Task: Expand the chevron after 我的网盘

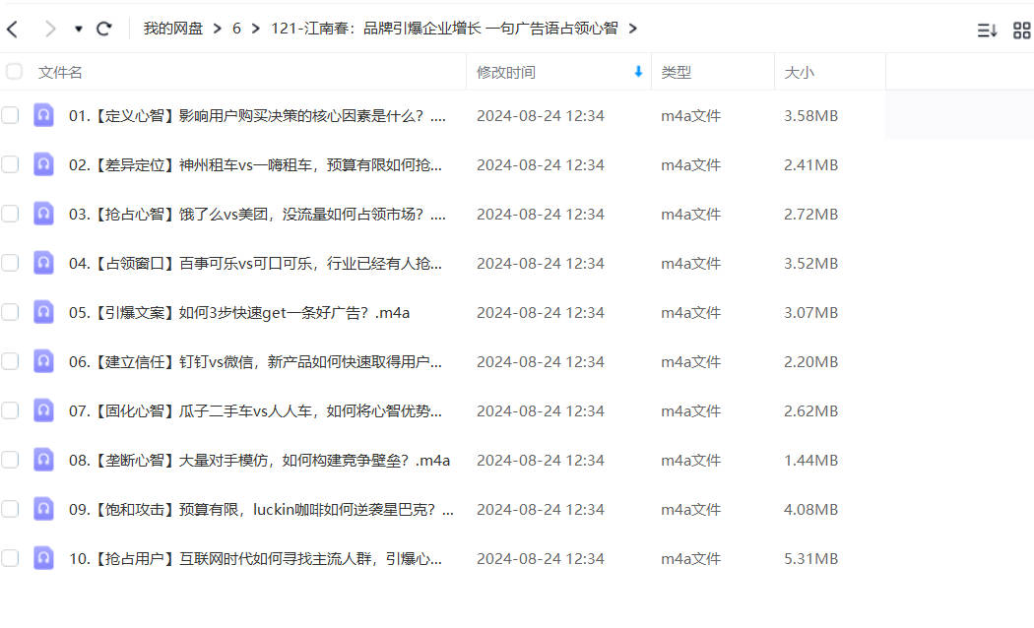Action: (x=217, y=29)
